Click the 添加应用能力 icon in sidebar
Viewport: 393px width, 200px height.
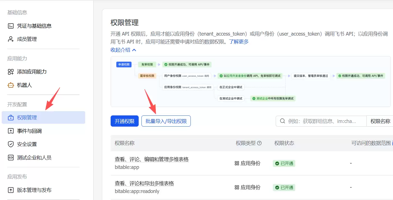pyautogui.click(x=11, y=71)
